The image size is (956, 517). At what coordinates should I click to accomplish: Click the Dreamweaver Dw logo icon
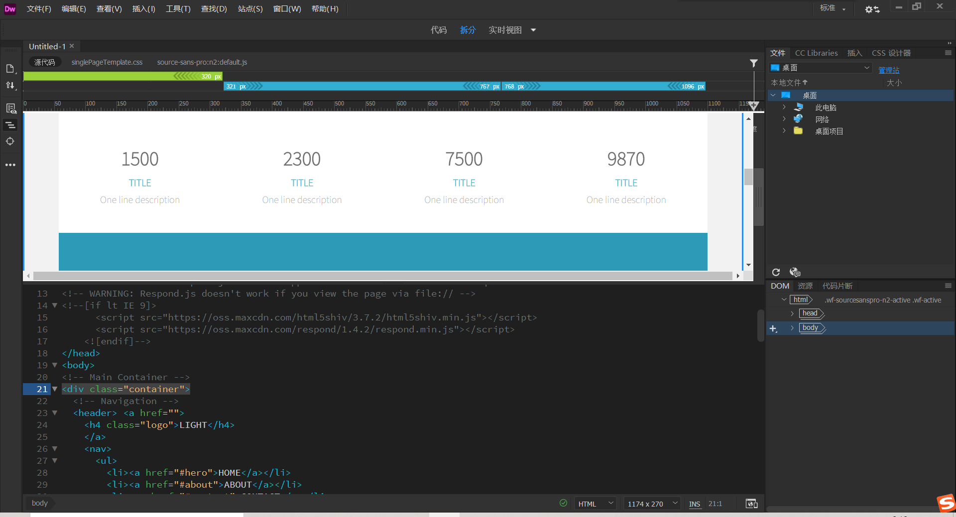point(10,9)
